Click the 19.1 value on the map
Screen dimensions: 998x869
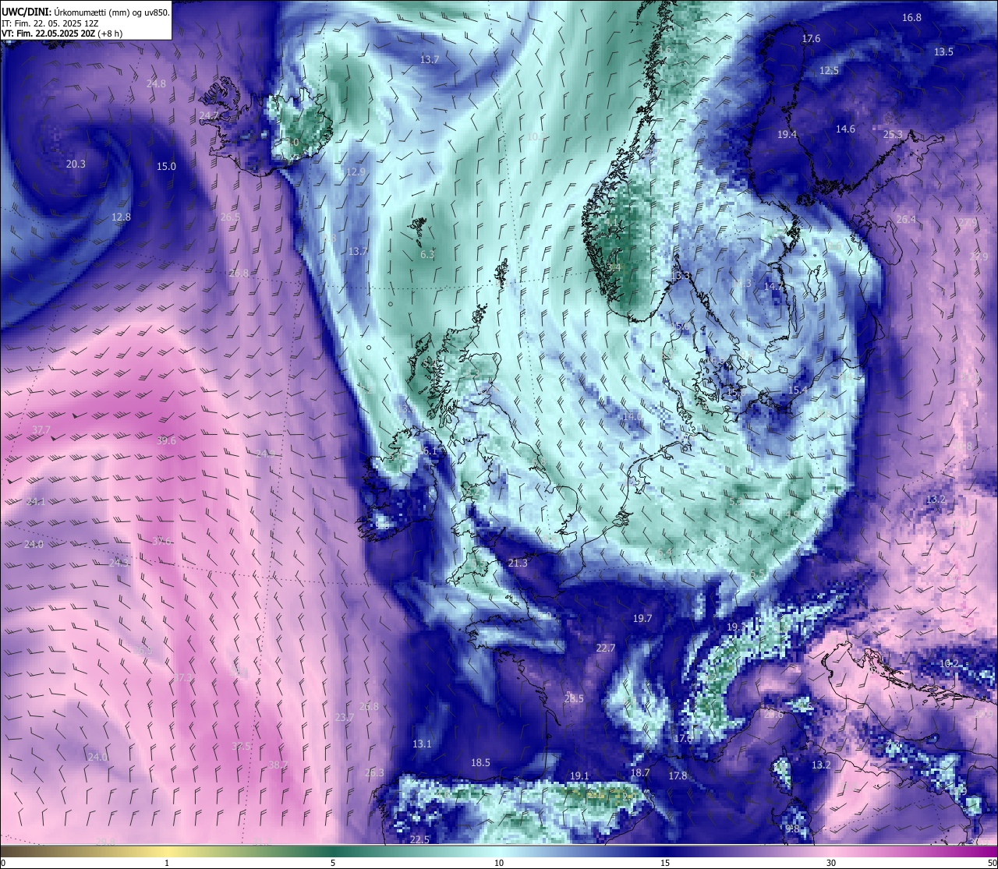(579, 776)
